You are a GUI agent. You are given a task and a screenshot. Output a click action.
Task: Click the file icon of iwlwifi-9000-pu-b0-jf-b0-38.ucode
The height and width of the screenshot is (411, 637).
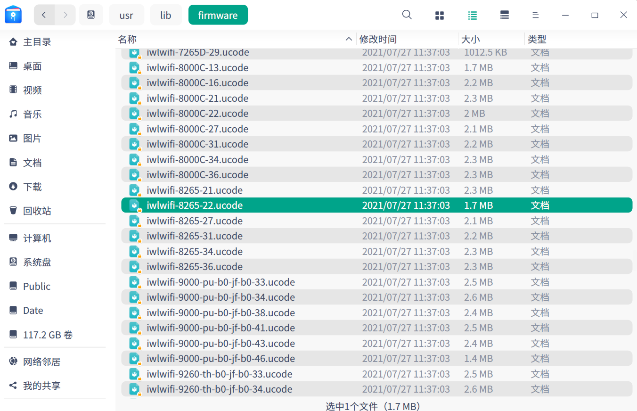tap(135, 313)
